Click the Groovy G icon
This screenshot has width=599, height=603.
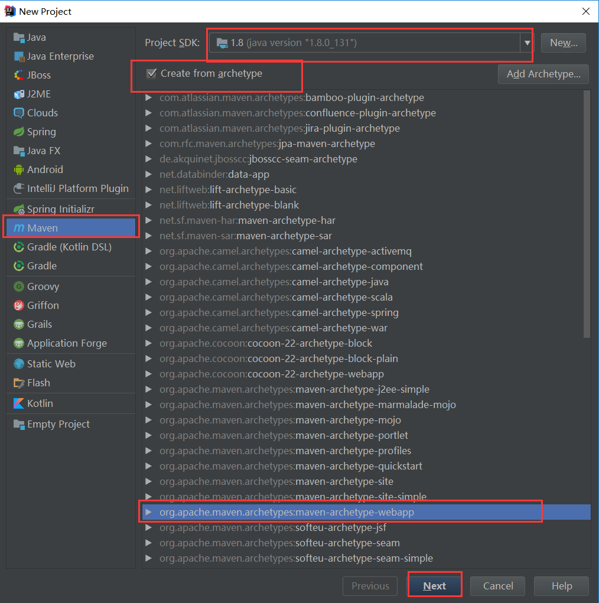tap(19, 286)
